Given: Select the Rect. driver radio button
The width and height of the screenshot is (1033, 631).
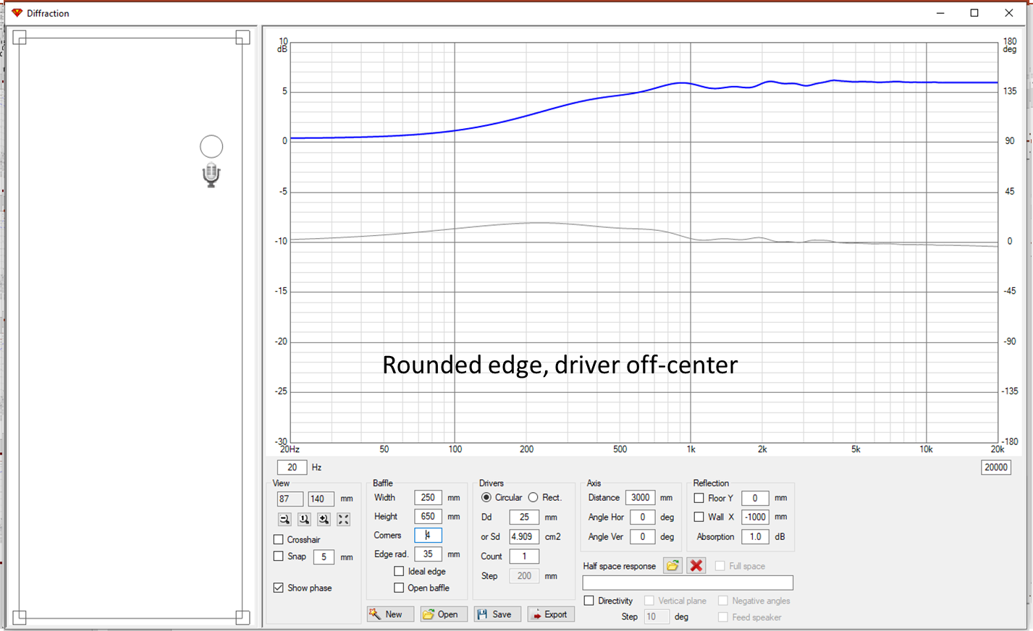Looking at the screenshot, I should [x=533, y=497].
